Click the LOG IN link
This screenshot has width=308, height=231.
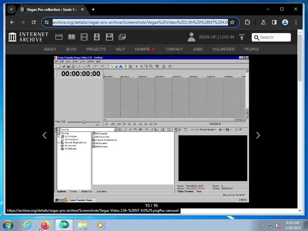(x=227, y=37)
